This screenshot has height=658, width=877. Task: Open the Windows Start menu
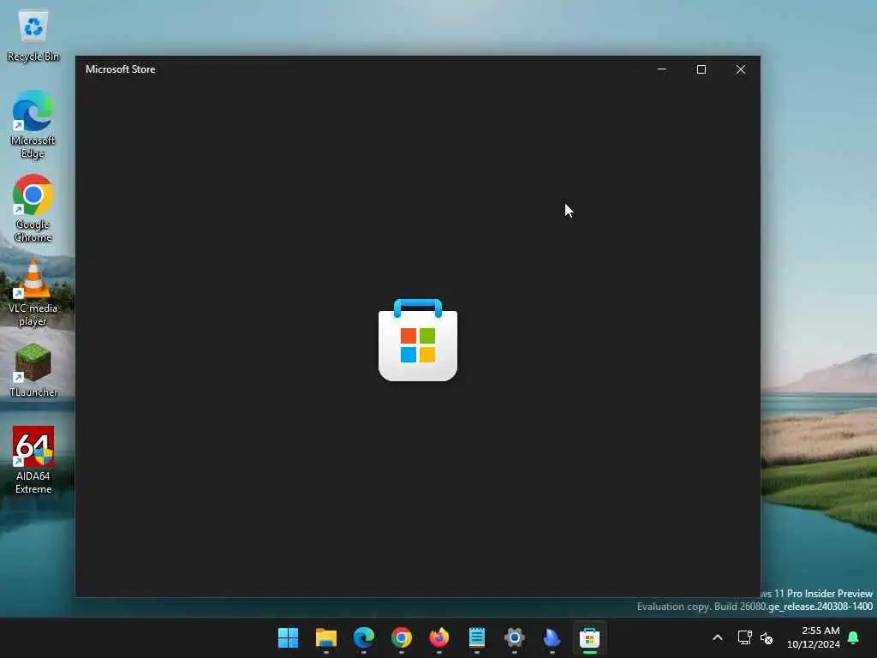(x=288, y=637)
